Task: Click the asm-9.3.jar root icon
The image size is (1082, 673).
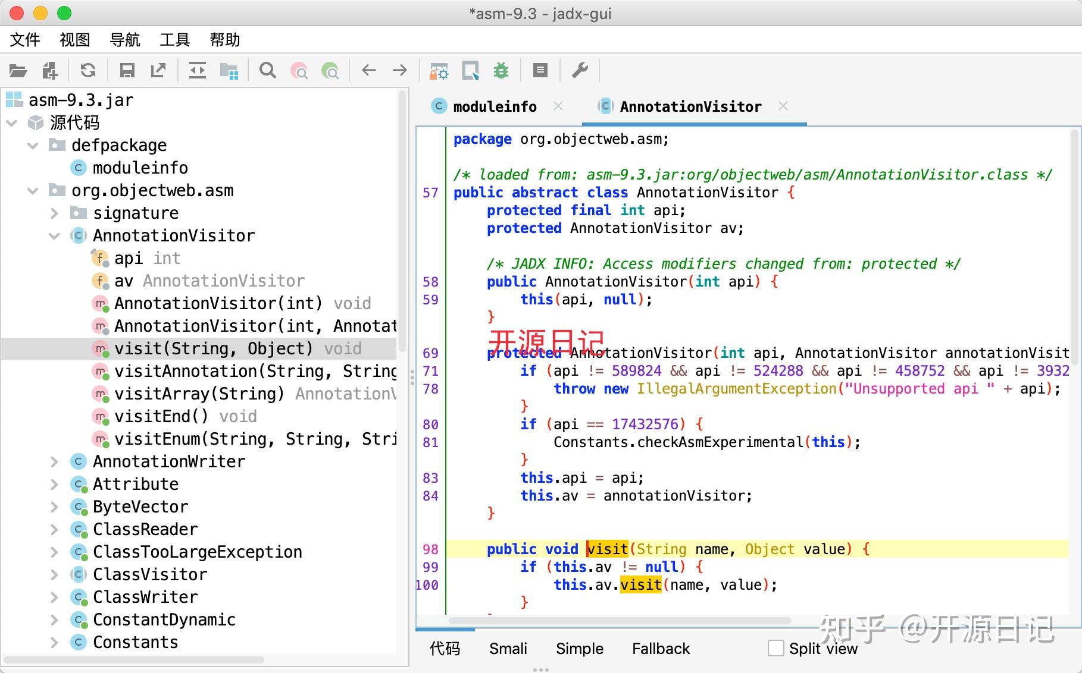Action: (14, 100)
